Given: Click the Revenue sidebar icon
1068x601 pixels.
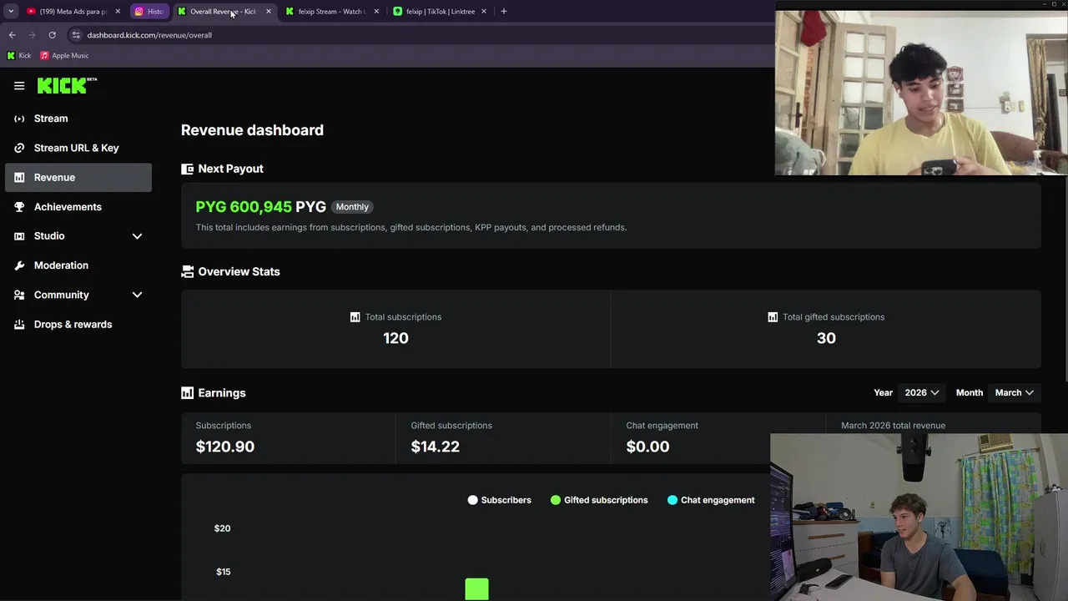Looking at the screenshot, I should (19, 178).
